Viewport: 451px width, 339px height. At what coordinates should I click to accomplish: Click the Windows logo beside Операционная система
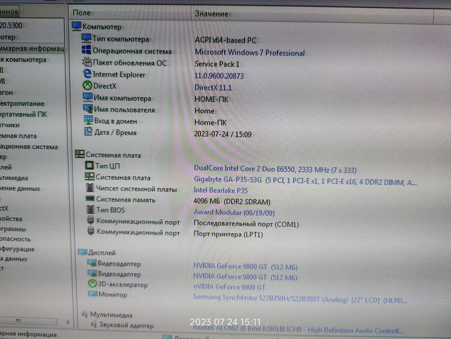click(x=87, y=50)
